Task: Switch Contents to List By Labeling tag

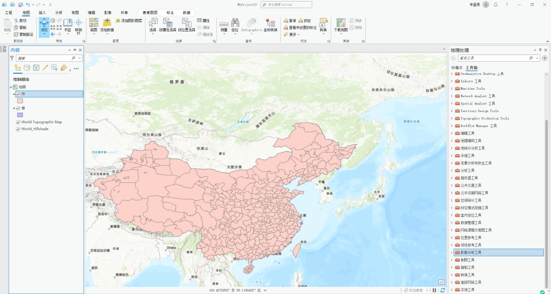Action: 63,68
